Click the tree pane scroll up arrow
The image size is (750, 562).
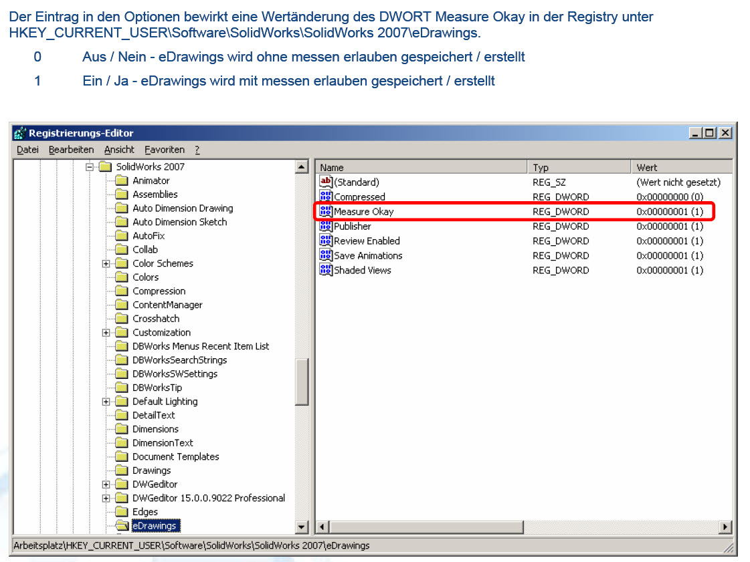point(302,167)
